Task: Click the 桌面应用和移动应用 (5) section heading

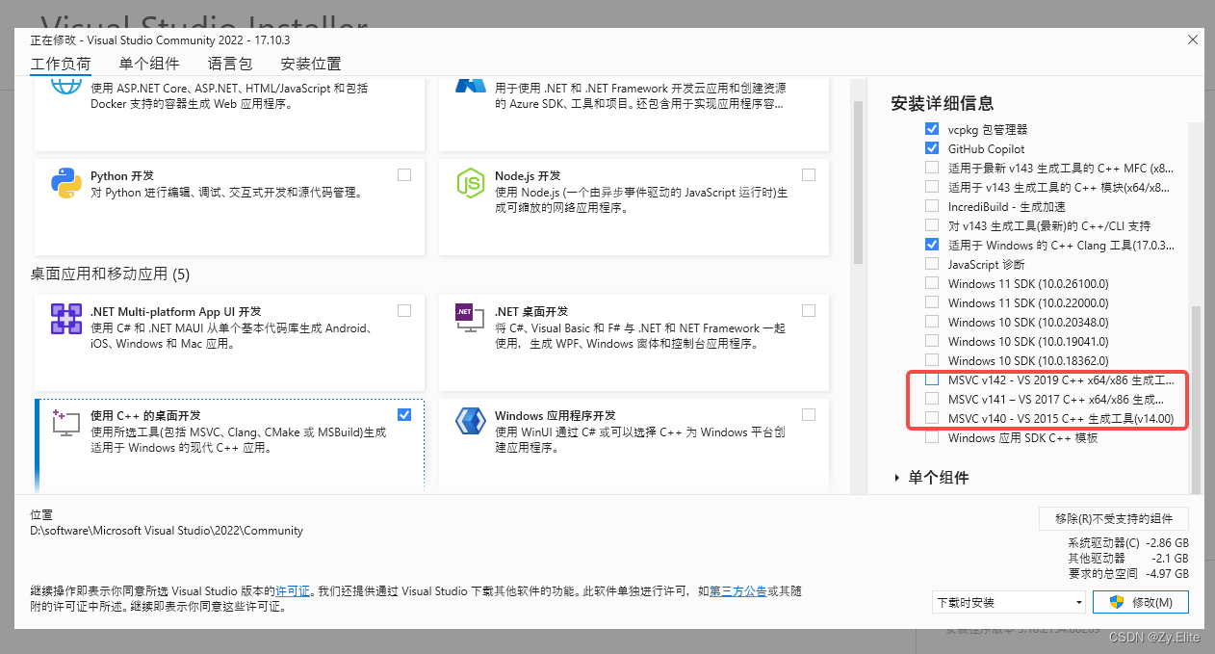Action: [110, 275]
